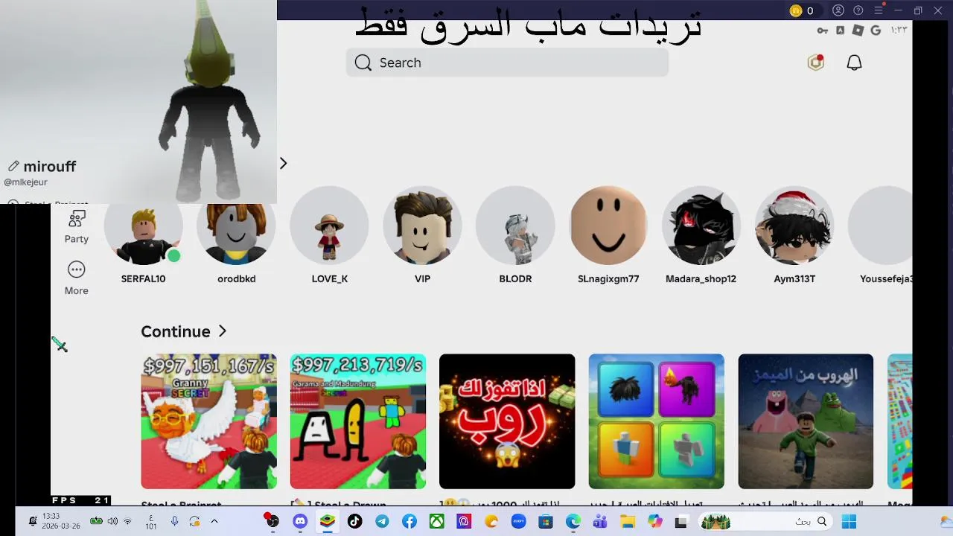Open Discord from the taskbar
Image resolution: width=953 pixels, height=536 pixels.
tap(300, 522)
